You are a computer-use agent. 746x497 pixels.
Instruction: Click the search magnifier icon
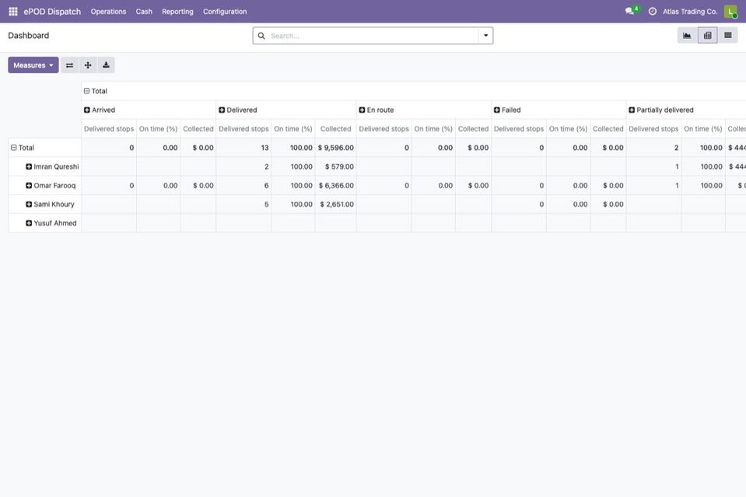pyautogui.click(x=261, y=36)
